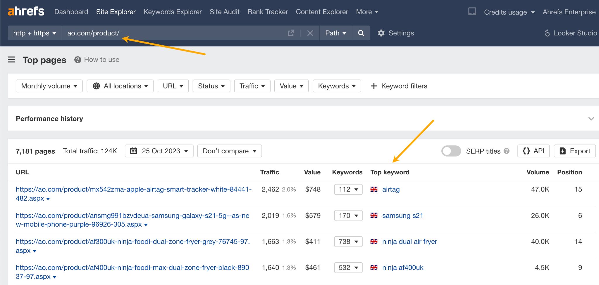Image resolution: width=599 pixels, height=285 pixels.
Task: Open the target URL in a new tab
Action: click(291, 33)
